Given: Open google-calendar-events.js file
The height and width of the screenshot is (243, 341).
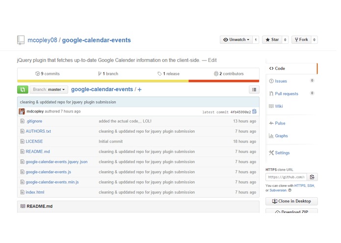Looking at the screenshot, I should 48,172.
